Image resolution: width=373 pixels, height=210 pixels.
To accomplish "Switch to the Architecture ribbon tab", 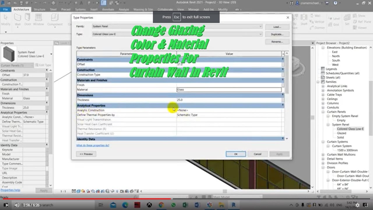I will point(21,9).
